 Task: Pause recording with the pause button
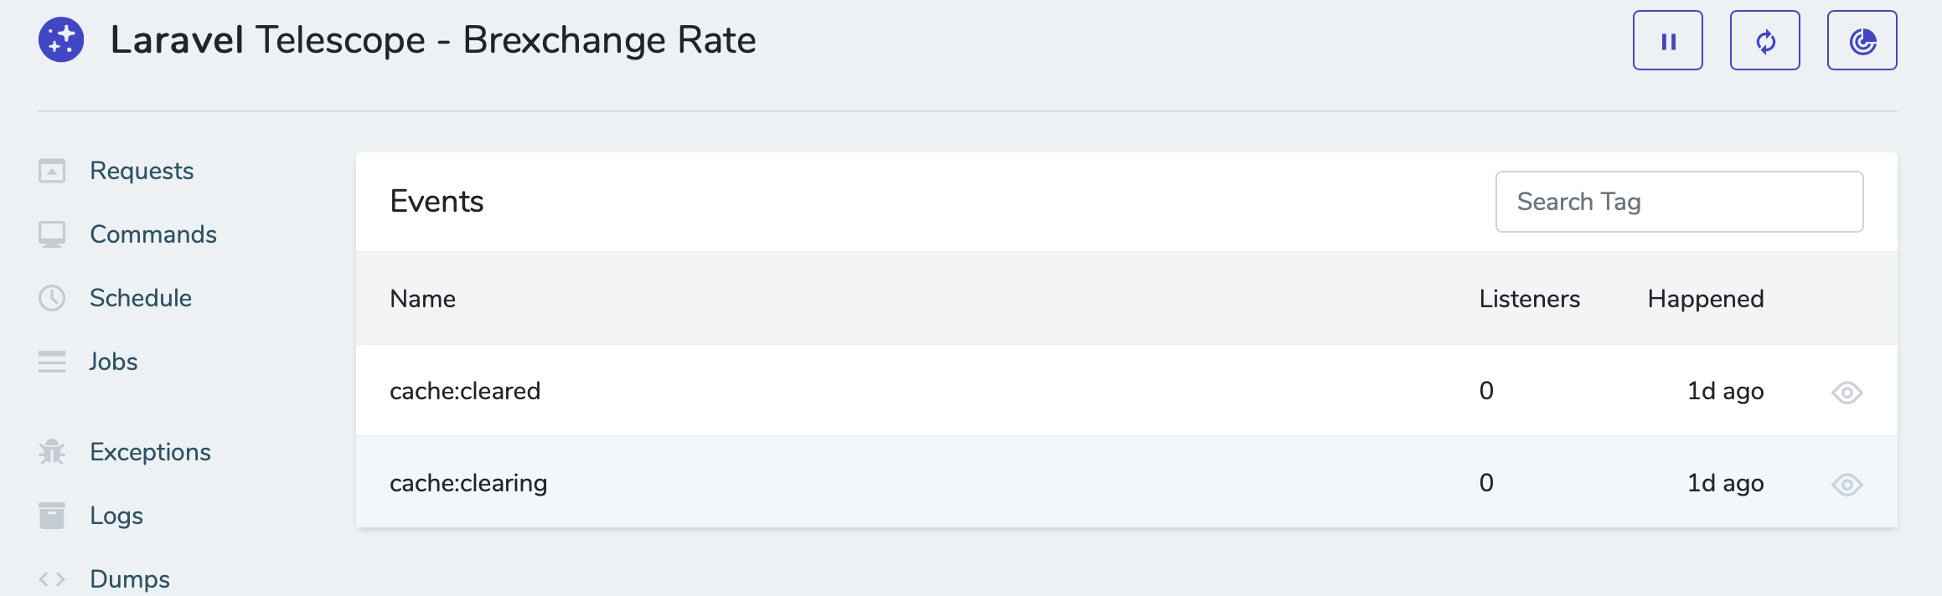(x=1667, y=41)
